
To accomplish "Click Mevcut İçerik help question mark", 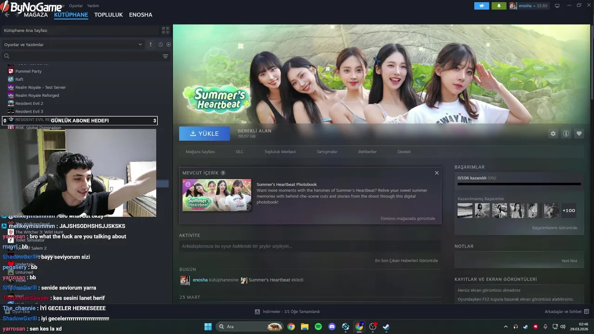I will (x=223, y=173).
